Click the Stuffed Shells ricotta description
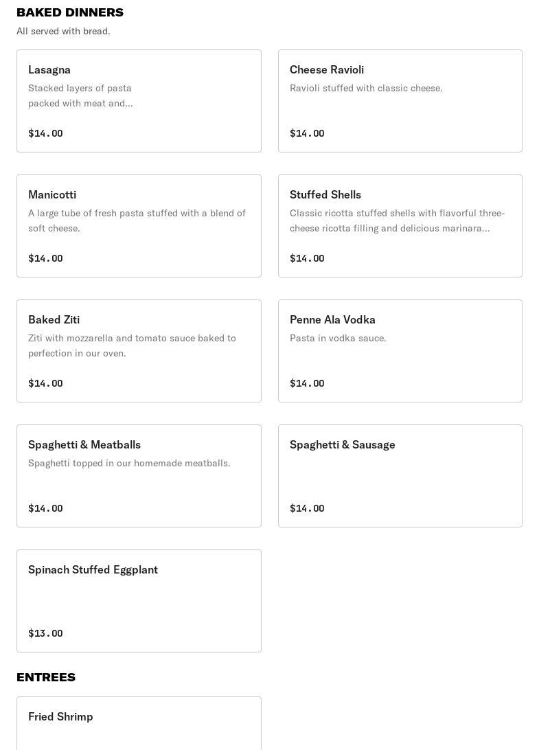Image resolution: width=539 pixels, height=750 pixels. [397, 220]
